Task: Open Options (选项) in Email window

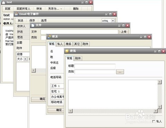Action: click(x=44, y=20)
